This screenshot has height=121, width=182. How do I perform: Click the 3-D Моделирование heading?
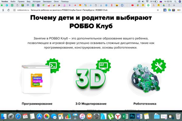[x=91, y=104]
